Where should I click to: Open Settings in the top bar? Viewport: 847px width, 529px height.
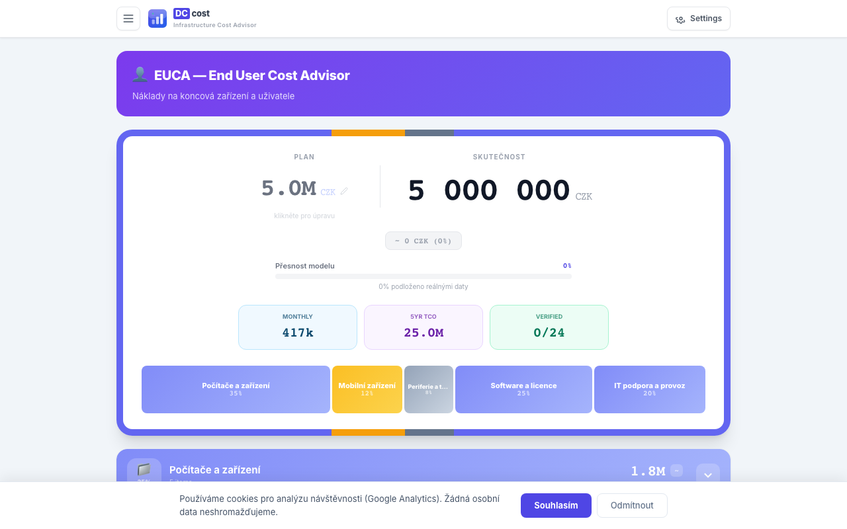[x=698, y=19]
